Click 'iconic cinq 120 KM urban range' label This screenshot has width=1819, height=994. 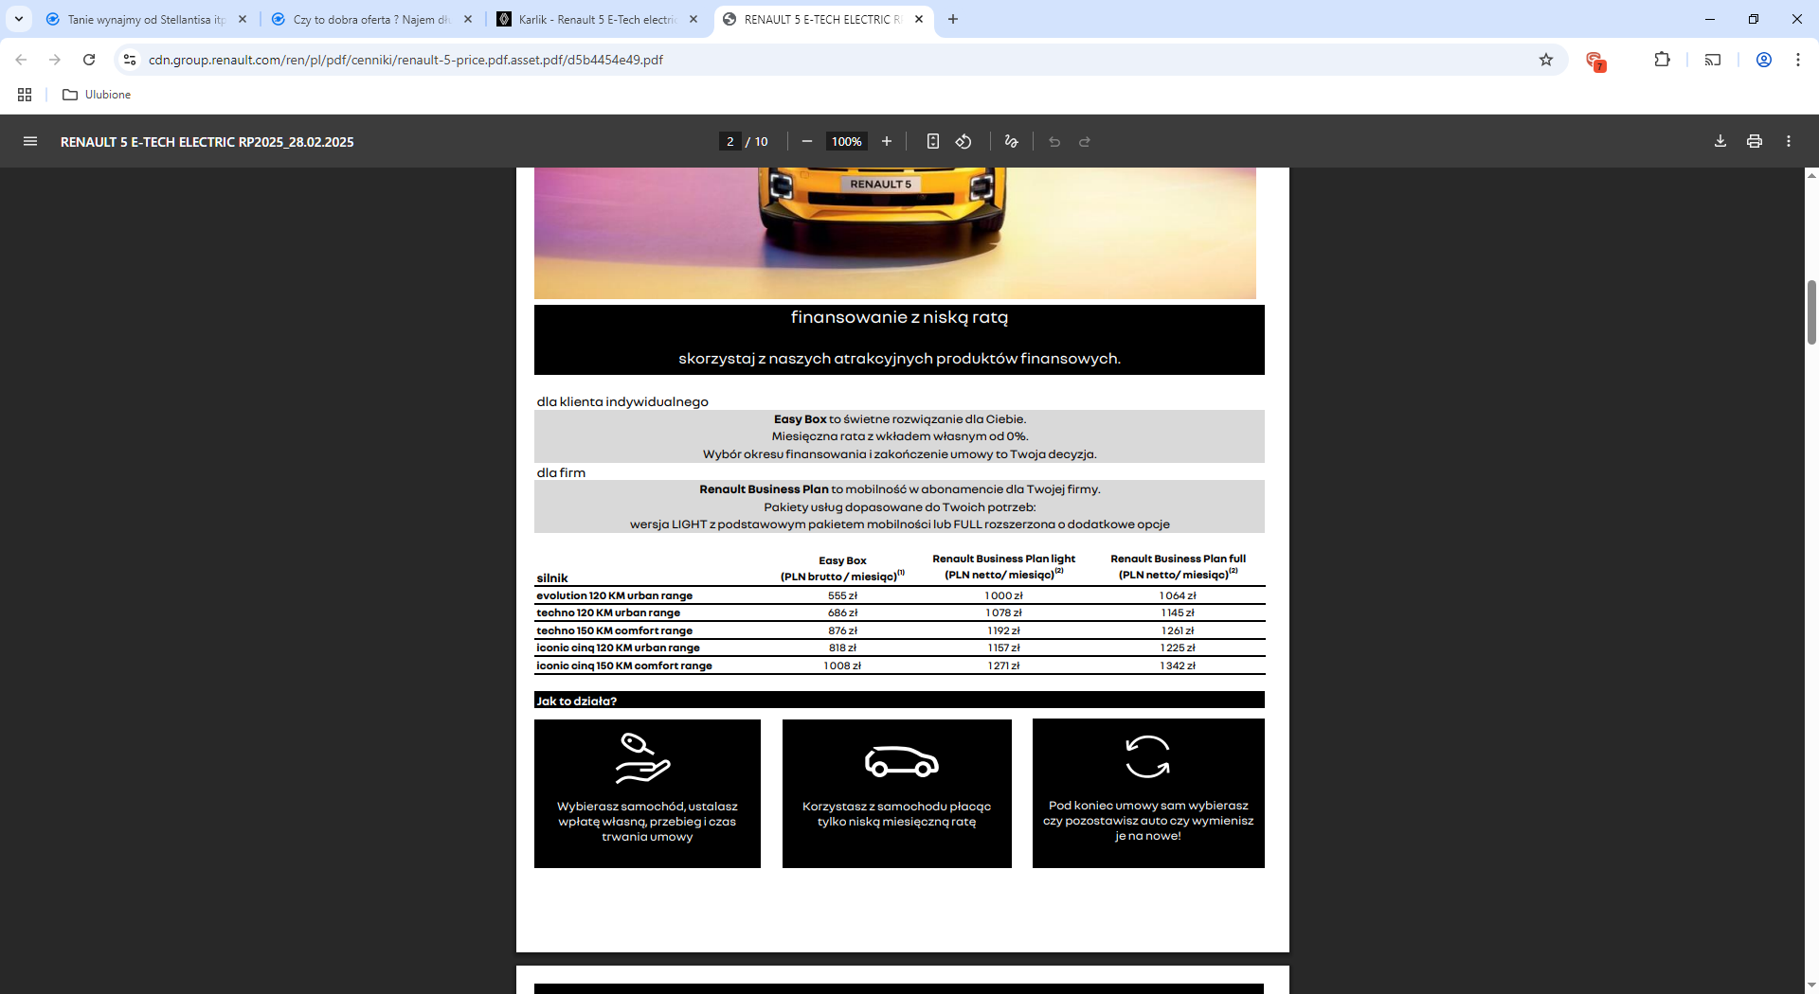618,648
